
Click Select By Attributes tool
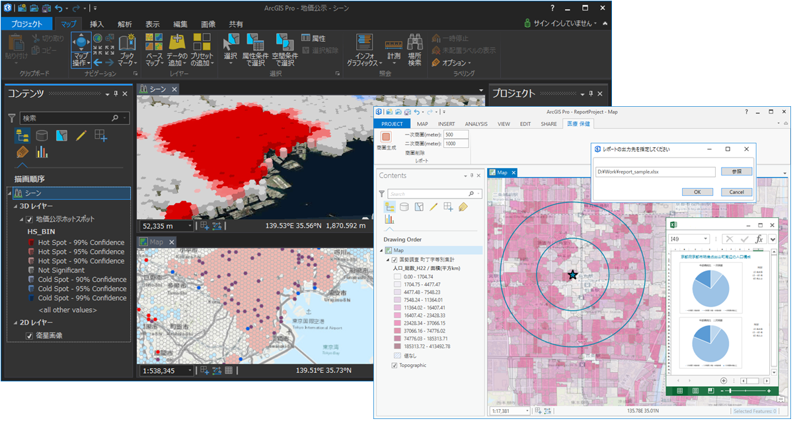255,43
